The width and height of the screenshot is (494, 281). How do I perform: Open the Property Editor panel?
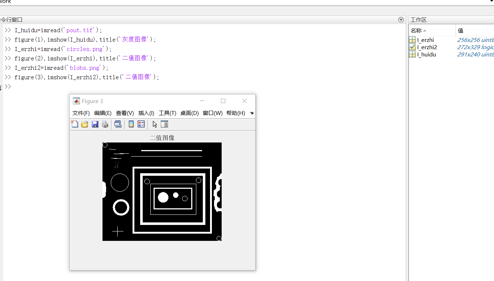pyautogui.click(x=164, y=124)
